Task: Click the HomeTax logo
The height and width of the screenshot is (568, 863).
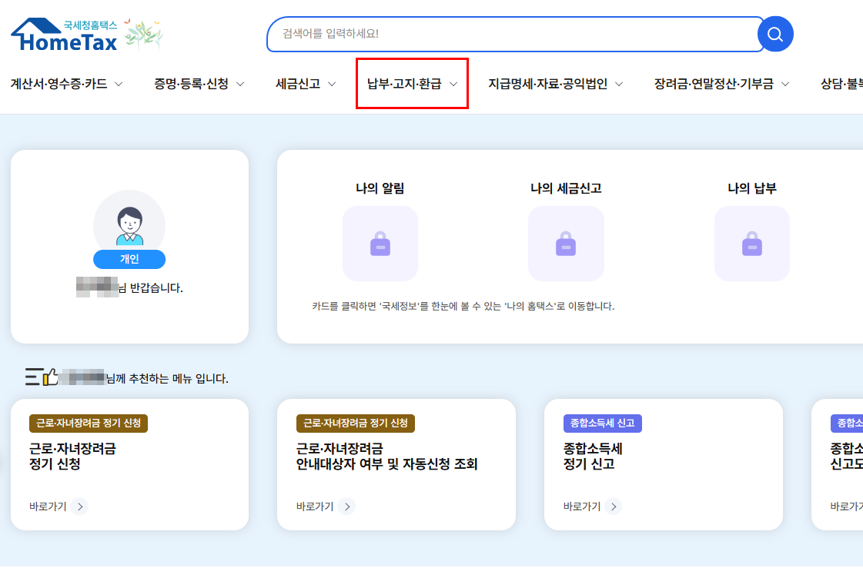Action: coord(65,31)
